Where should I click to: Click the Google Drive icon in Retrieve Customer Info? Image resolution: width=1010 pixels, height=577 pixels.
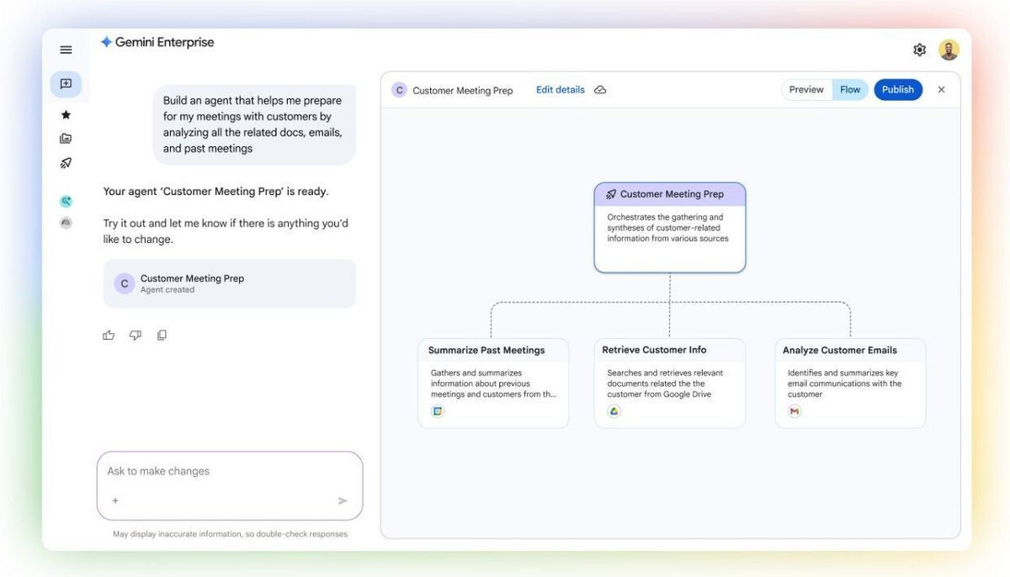[614, 411]
